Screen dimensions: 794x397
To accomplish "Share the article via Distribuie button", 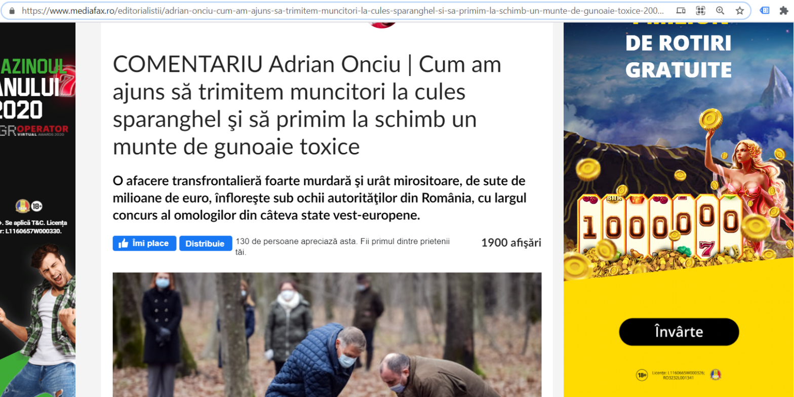I will [205, 244].
